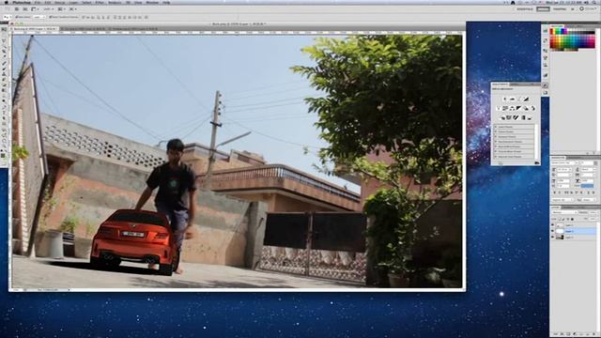Viewport: 601px width, 338px height.
Task: Apply superscript style in Character panel
Action: click(x=577, y=192)
